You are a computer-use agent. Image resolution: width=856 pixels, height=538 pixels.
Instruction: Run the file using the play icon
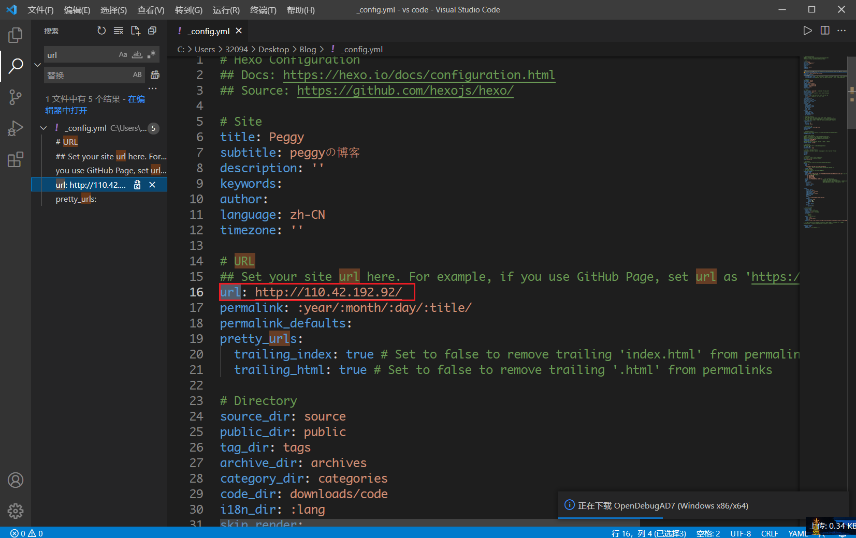[x=807, y=31]
